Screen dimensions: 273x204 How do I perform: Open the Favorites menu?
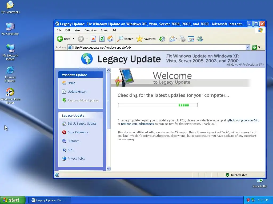click(91, 30)
